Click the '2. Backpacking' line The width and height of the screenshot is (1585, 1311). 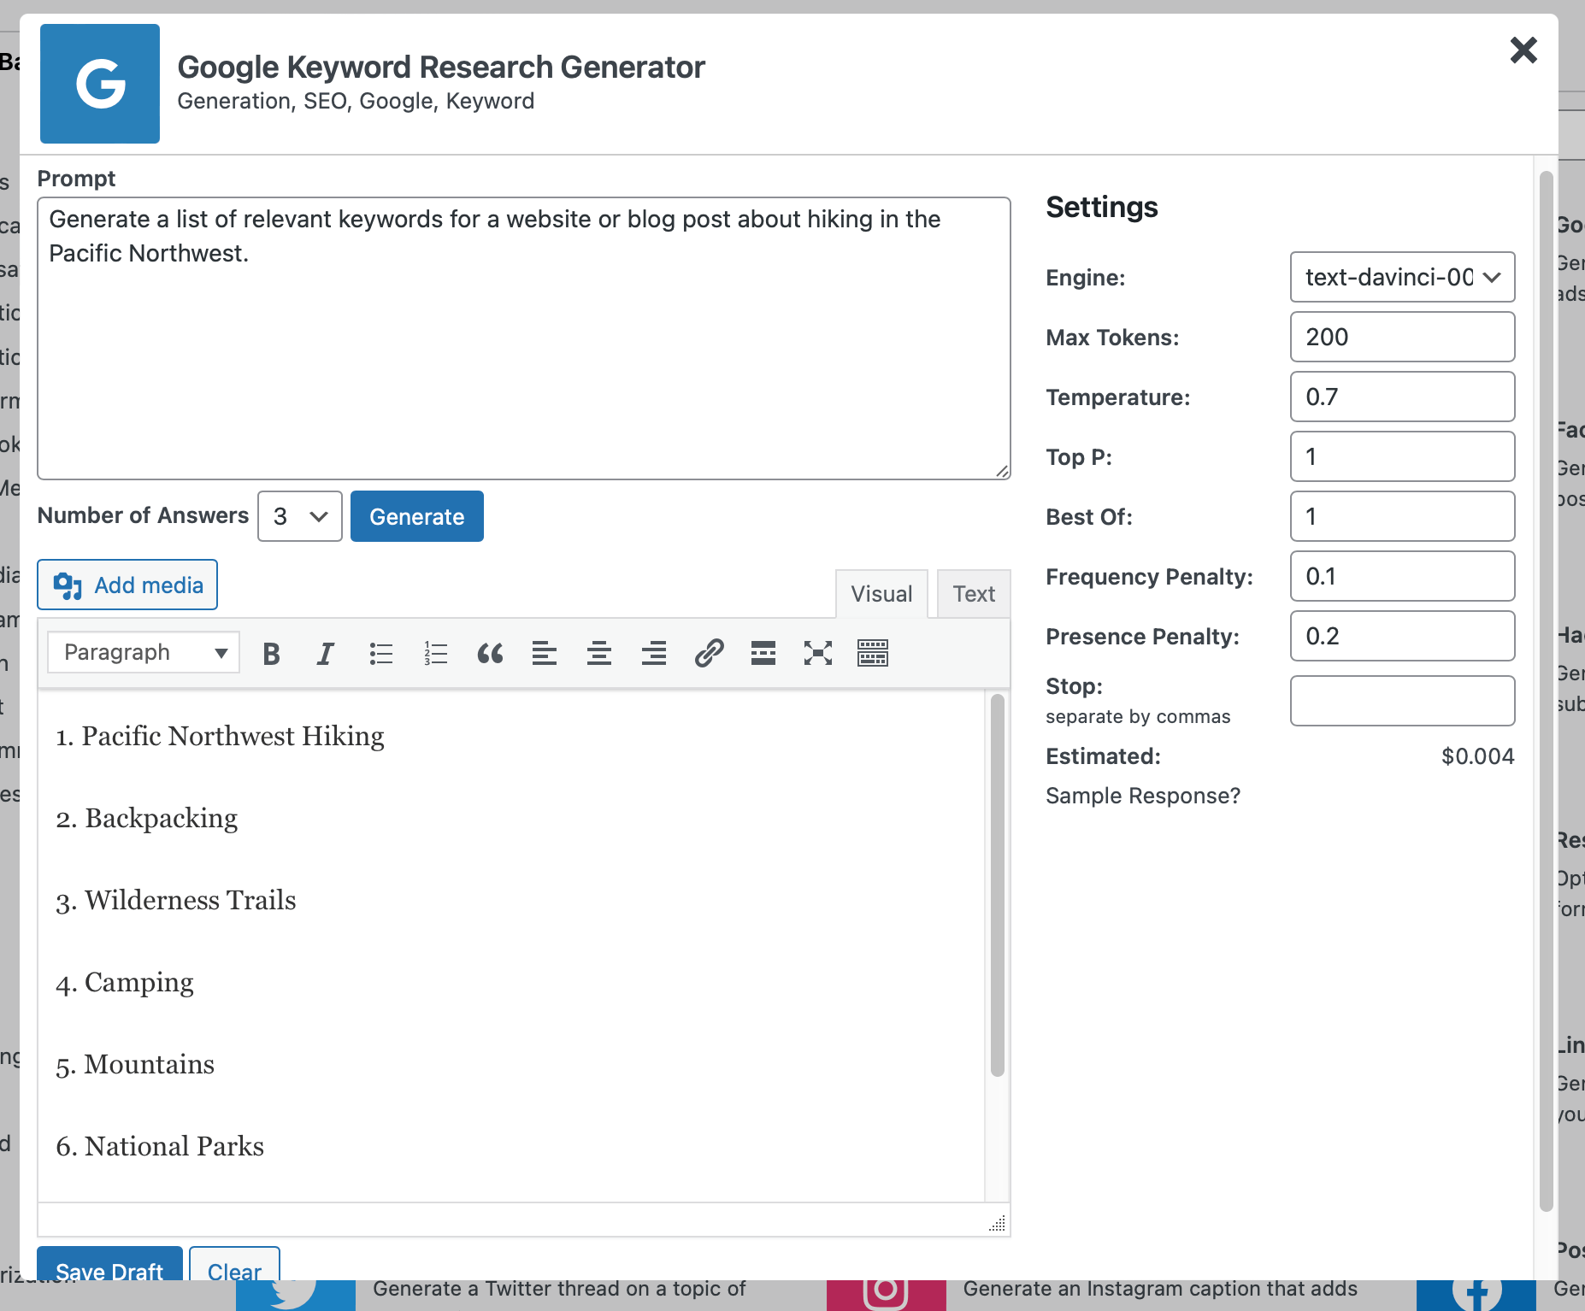[147, 818]
